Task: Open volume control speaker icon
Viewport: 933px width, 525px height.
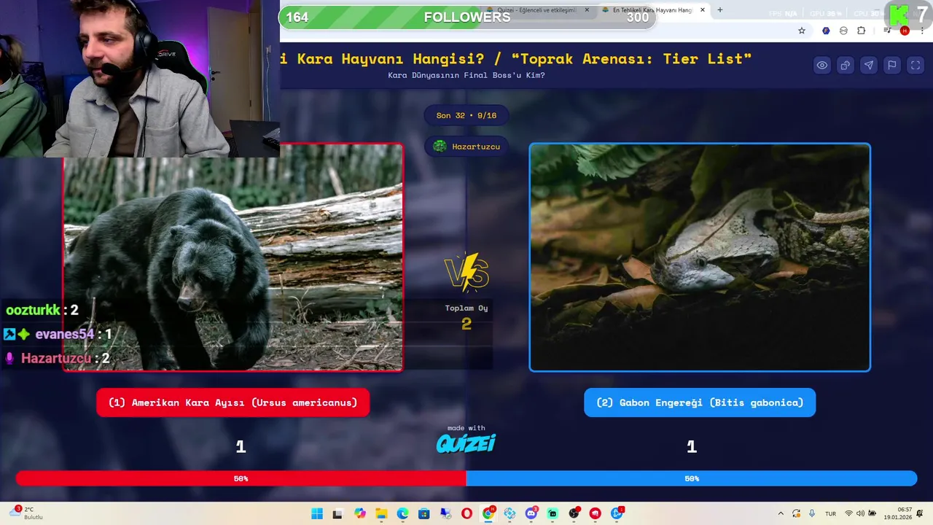Action: click(x=860, y=513)
